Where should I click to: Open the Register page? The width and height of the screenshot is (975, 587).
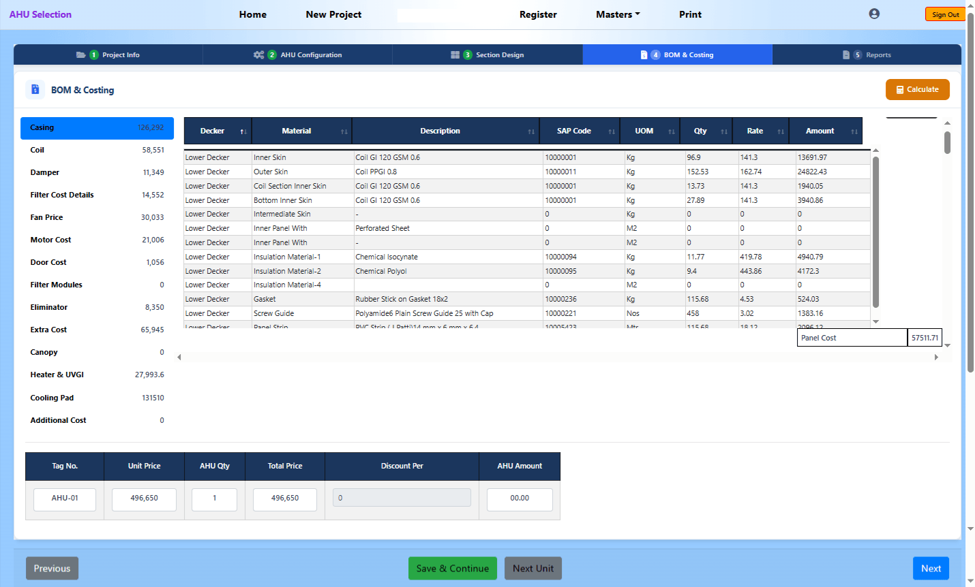point(538,14)
